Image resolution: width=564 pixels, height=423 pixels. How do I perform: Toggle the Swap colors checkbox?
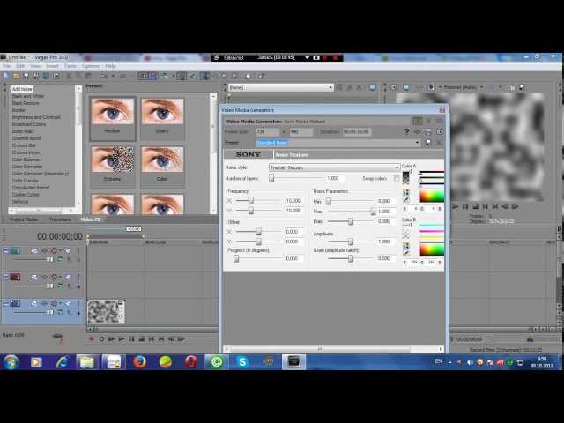[x=397, y=178]
